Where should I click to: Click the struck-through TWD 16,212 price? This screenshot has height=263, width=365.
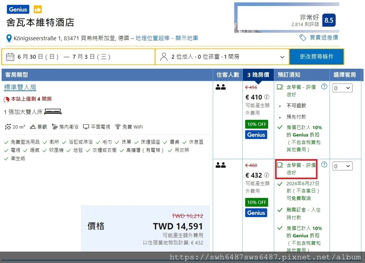[x=187, y=216]
